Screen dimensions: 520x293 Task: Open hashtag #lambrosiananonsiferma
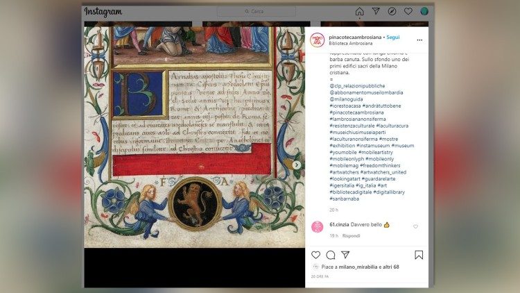click(358, 119)
